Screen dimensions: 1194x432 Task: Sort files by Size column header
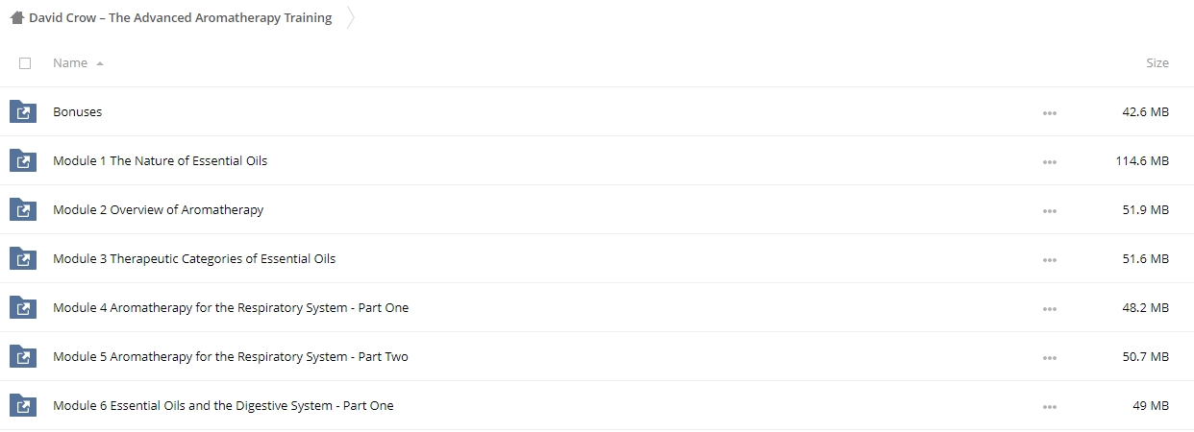pos(1157,63)
